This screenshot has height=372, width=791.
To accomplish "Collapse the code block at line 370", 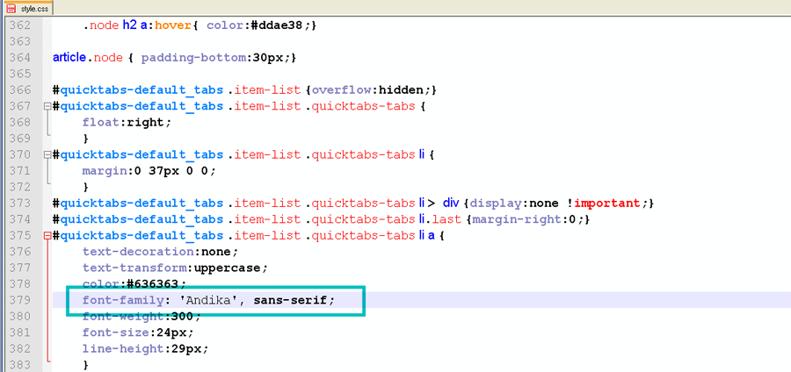I will 47,154.
